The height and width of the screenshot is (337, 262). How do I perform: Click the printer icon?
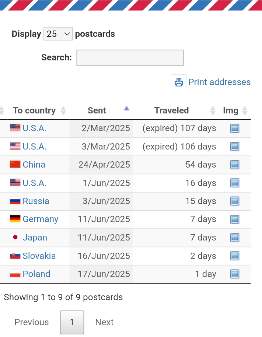point(179,82)
